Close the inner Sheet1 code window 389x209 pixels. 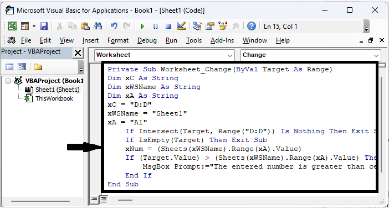point(382,40)
